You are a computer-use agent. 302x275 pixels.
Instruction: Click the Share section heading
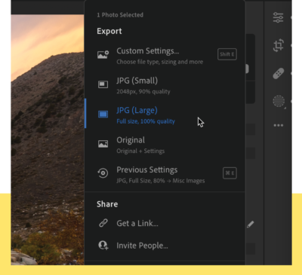pos(107,204)
